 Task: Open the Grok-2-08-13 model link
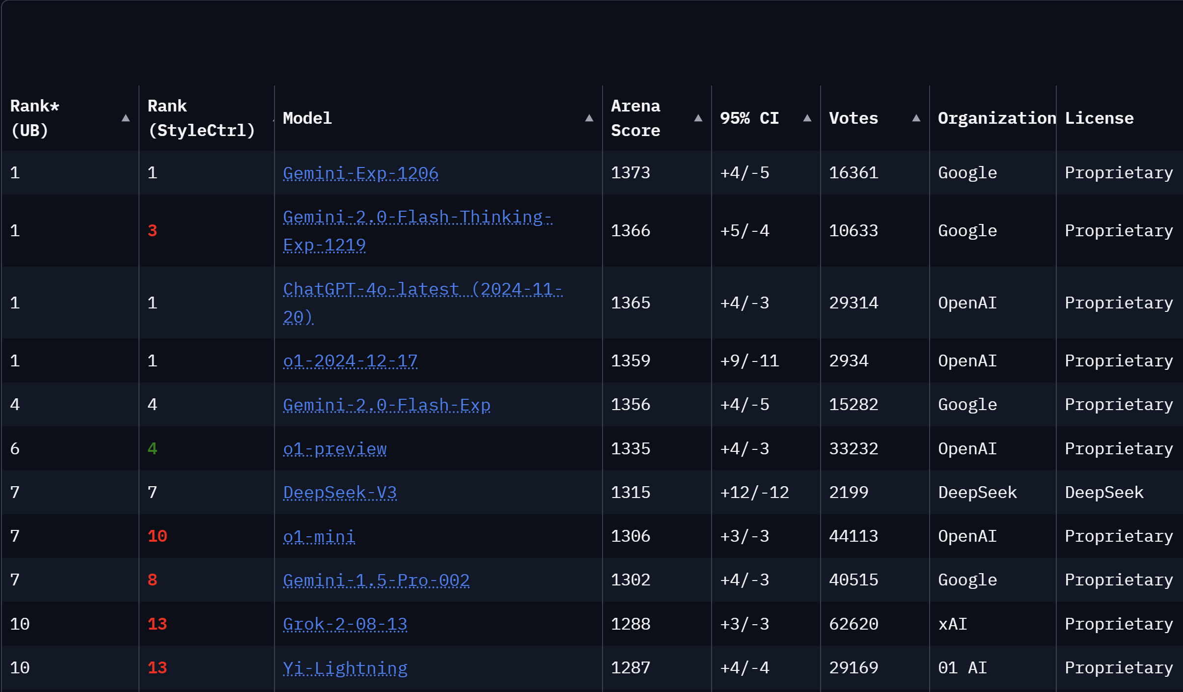(345, 624)
